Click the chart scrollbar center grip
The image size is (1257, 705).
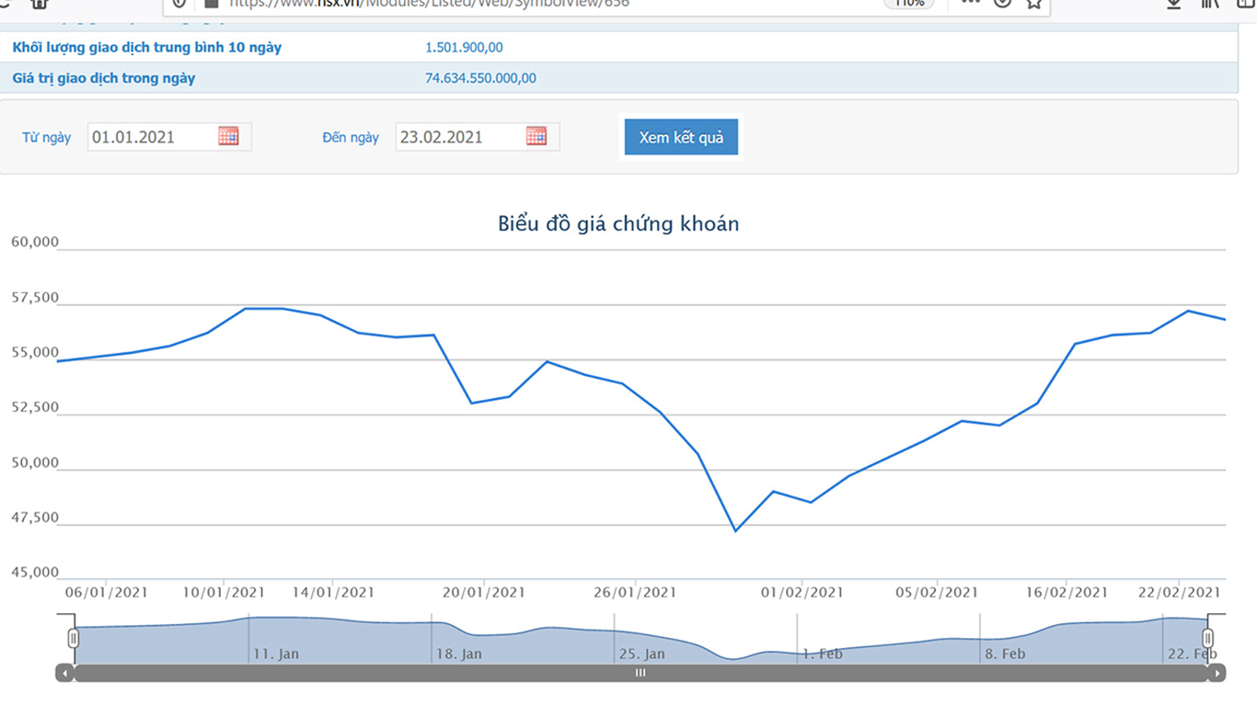click(x=640, y=673)
